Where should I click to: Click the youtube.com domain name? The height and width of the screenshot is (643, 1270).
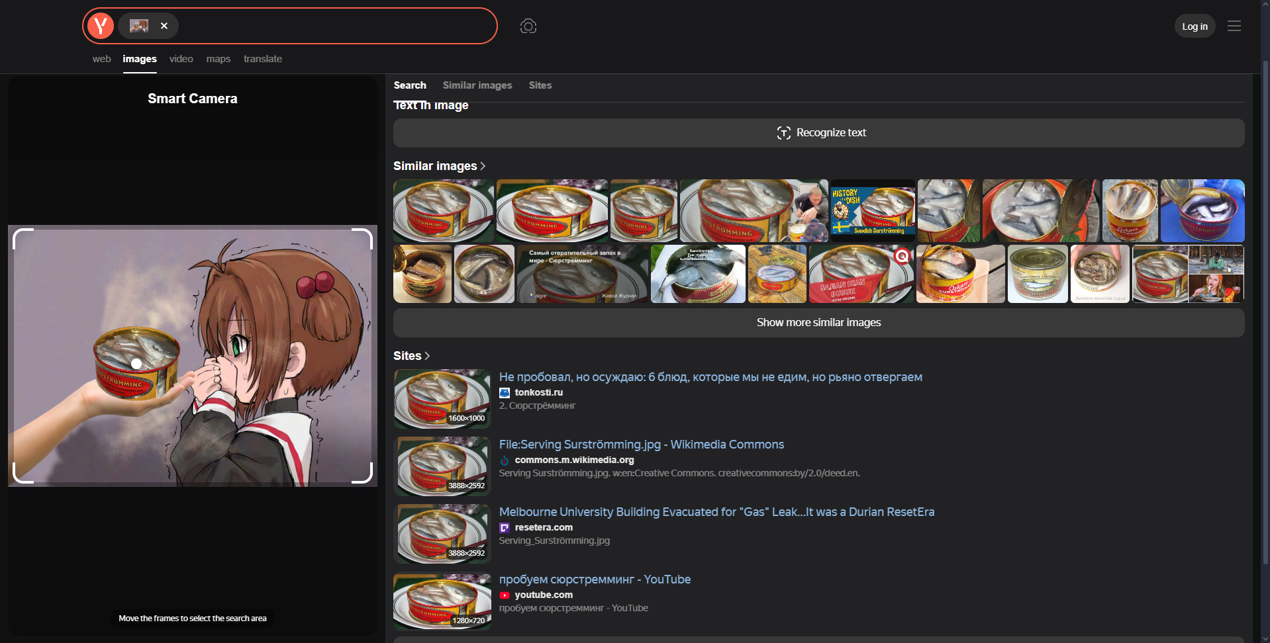(x=544, y=595)
